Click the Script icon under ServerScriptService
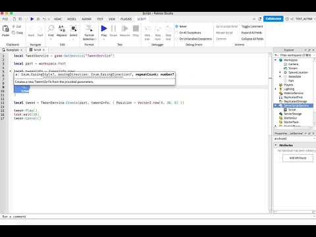 285,109
